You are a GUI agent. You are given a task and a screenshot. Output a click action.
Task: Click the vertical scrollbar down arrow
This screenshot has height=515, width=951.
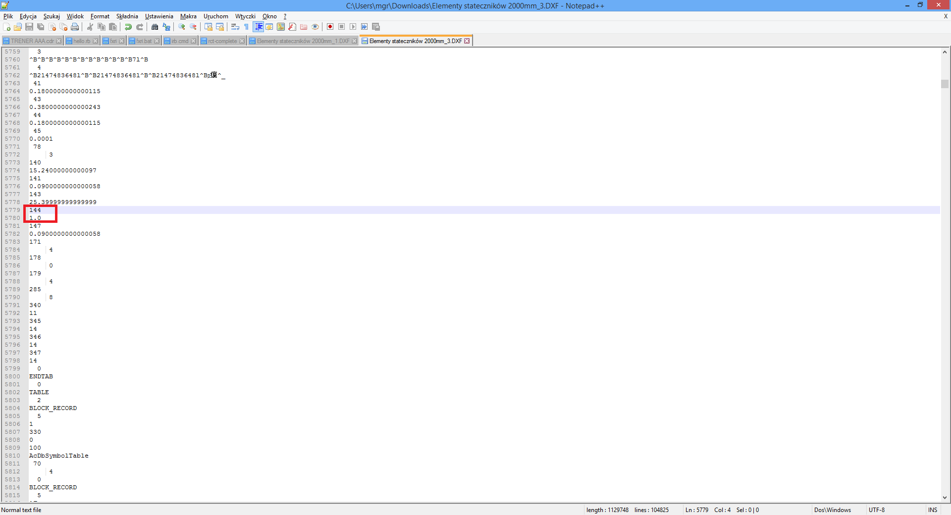coord(945,498)
